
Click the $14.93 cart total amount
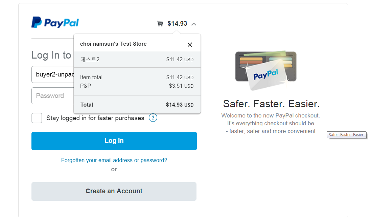[x=177, y=23]
